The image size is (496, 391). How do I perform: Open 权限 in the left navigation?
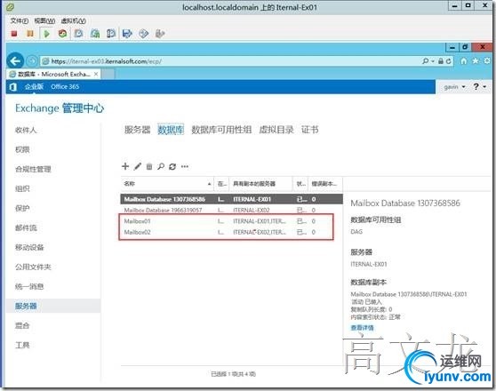pos(22,149)
